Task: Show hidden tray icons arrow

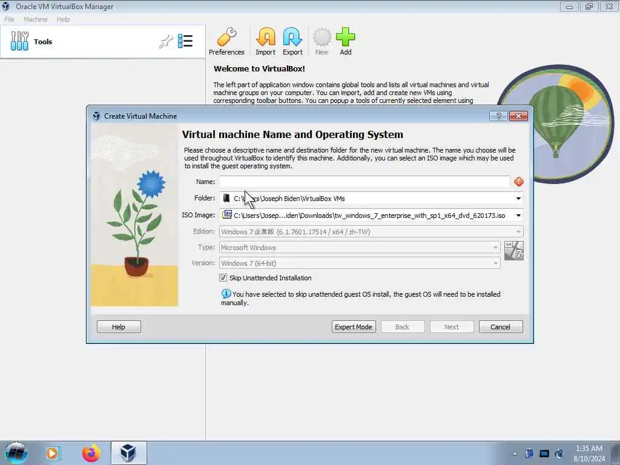Action: [x=515, y=453]
